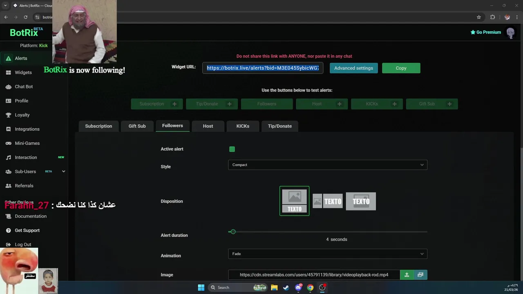Select the image-beside-text disposition
This screenshot has height=294, width=523.
coord(328,201)
